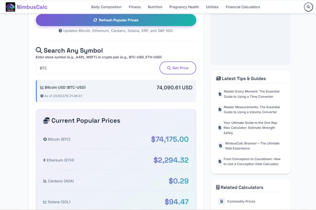Image resolution: width=316 pixels, height=210 pixels.
Task: Click document icon beside One Rep Max guide
Action: [220, 128]
